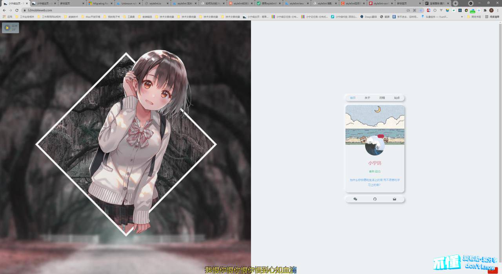Switch to the Migrating tab

(x=100, y=3)
